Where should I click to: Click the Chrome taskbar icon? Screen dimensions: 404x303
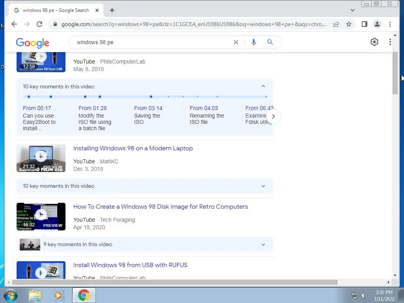(x=84, y=295)
